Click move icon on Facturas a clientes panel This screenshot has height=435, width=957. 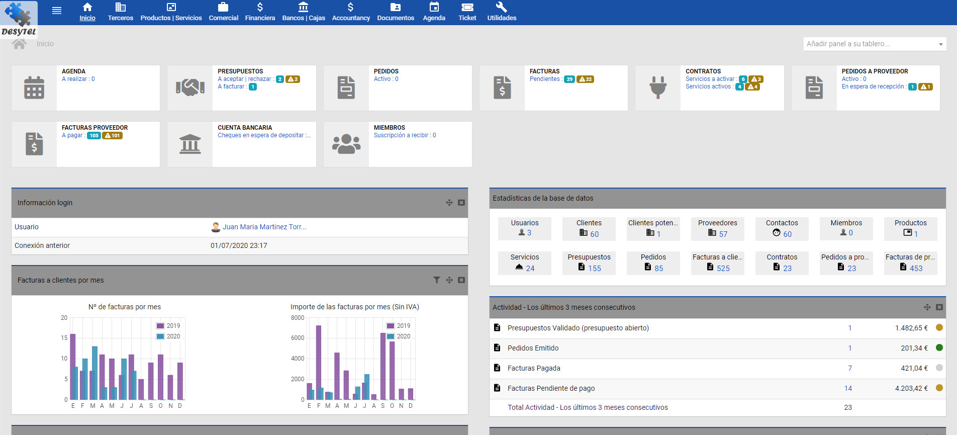(x=449, y=280)
